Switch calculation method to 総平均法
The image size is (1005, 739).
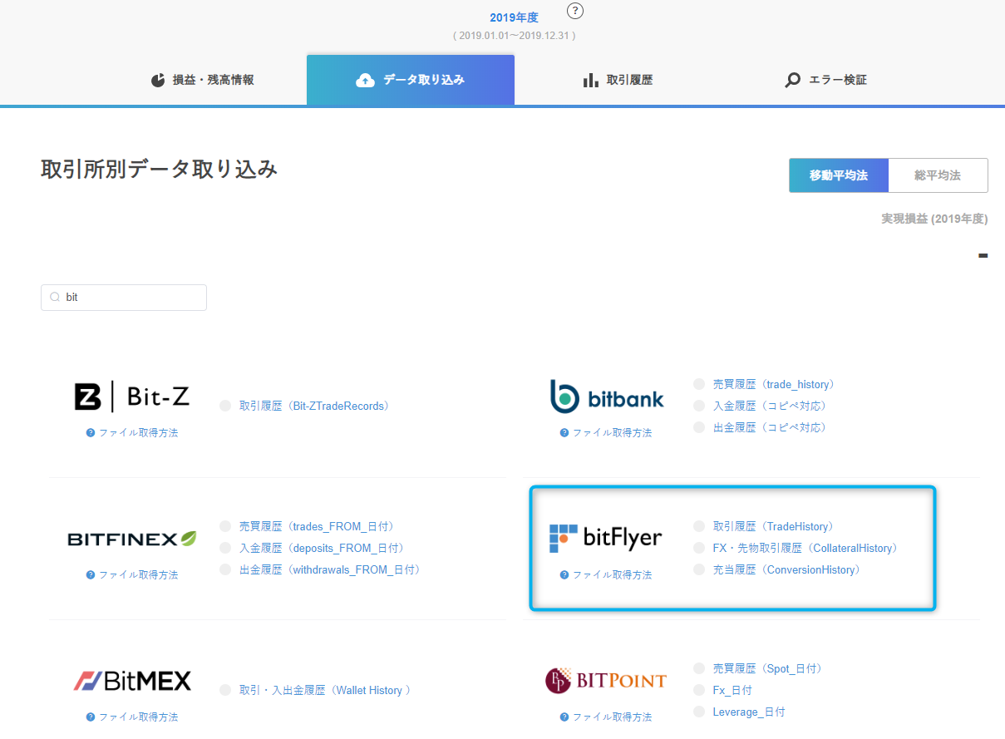(938, 175)
